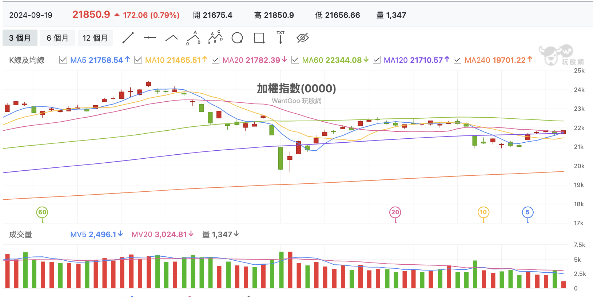
Task: Click the high value 高 21850.9
Action: [x=274, y=15]
